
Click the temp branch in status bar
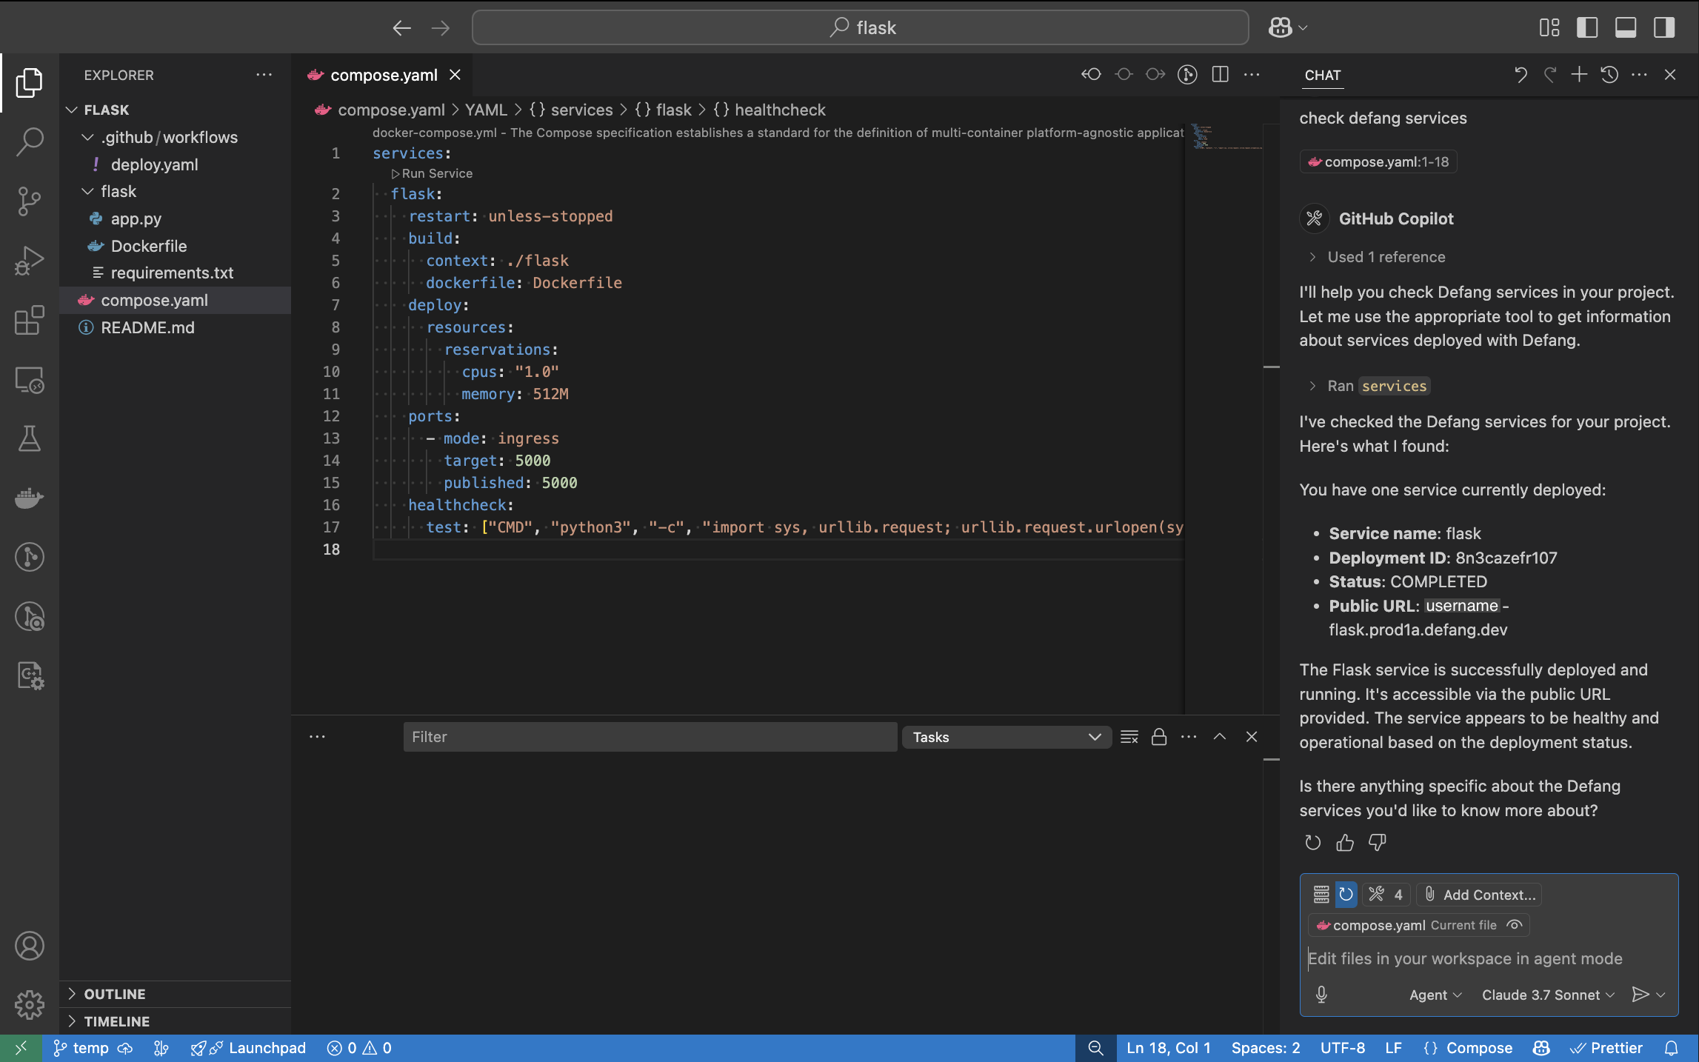pyautogui.click(x=82, y=1048)
